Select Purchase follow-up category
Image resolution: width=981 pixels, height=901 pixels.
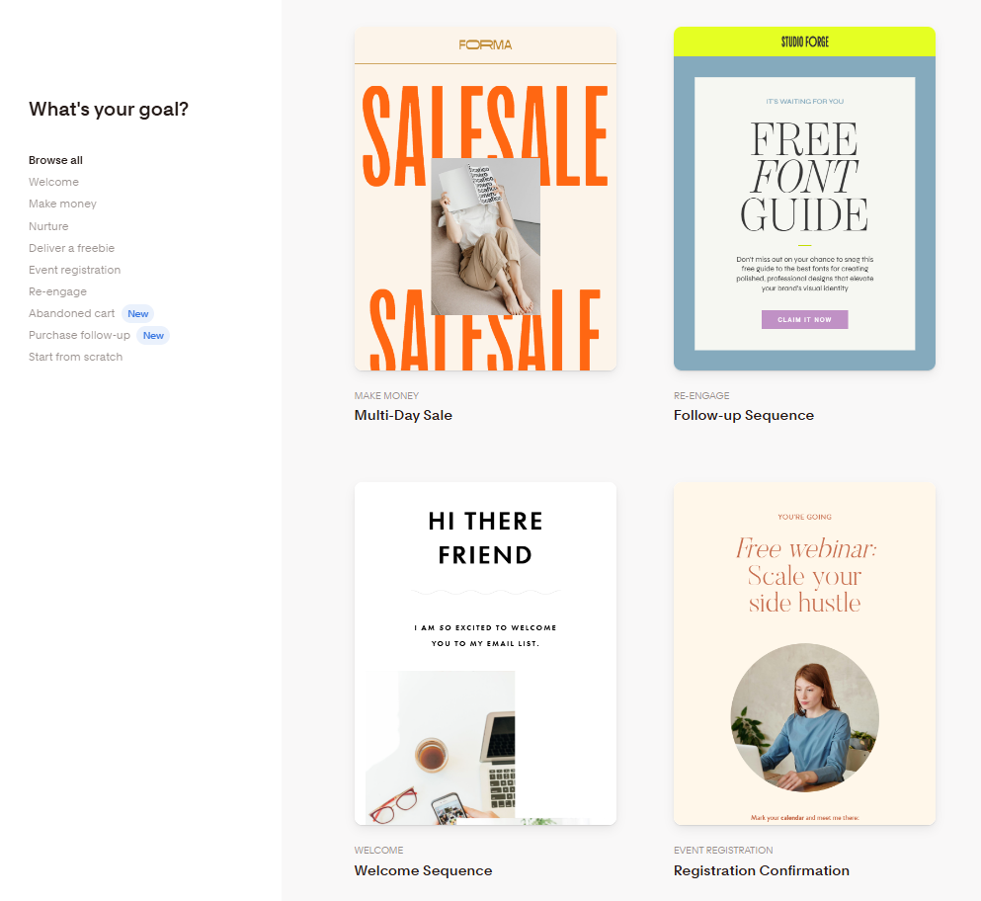(x=79, y=335)
